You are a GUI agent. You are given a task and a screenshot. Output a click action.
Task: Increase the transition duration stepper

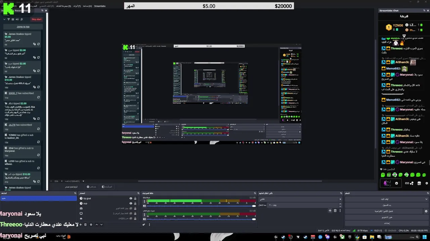click(x=340, y=204)
